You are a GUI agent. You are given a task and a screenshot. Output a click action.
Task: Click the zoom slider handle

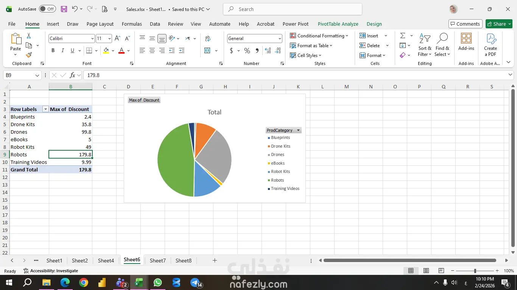click(475, 271)
